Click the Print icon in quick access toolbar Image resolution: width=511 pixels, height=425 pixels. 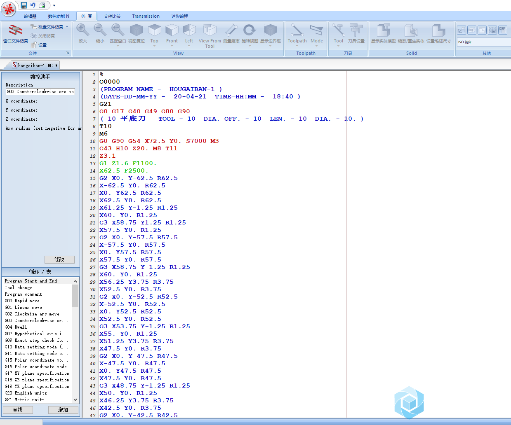point(42,5)
